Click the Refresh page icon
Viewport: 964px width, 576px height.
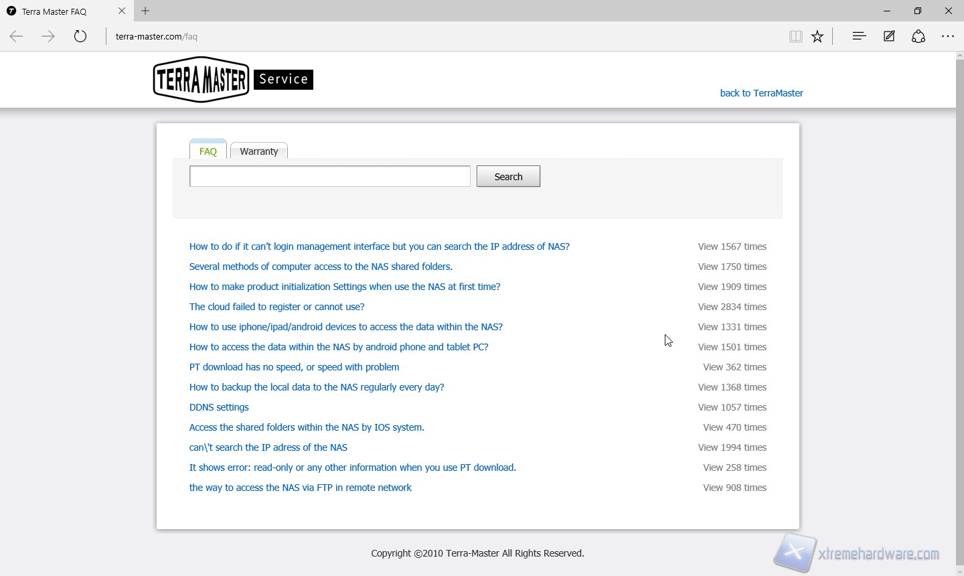click(x=80, y=36)
